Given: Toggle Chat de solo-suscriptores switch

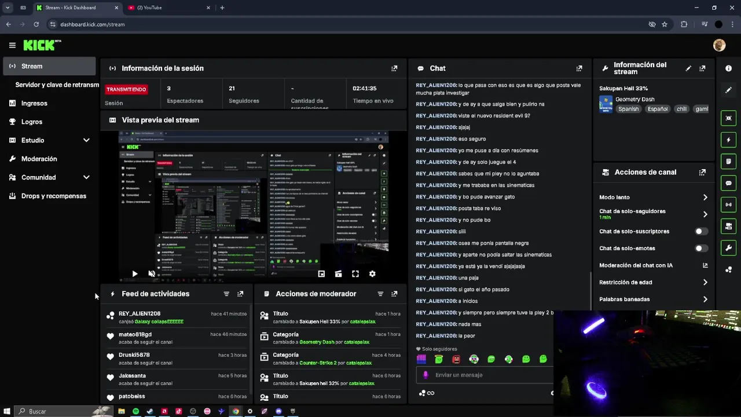Looking at the screenshot, I should click(x=701, y=231).
